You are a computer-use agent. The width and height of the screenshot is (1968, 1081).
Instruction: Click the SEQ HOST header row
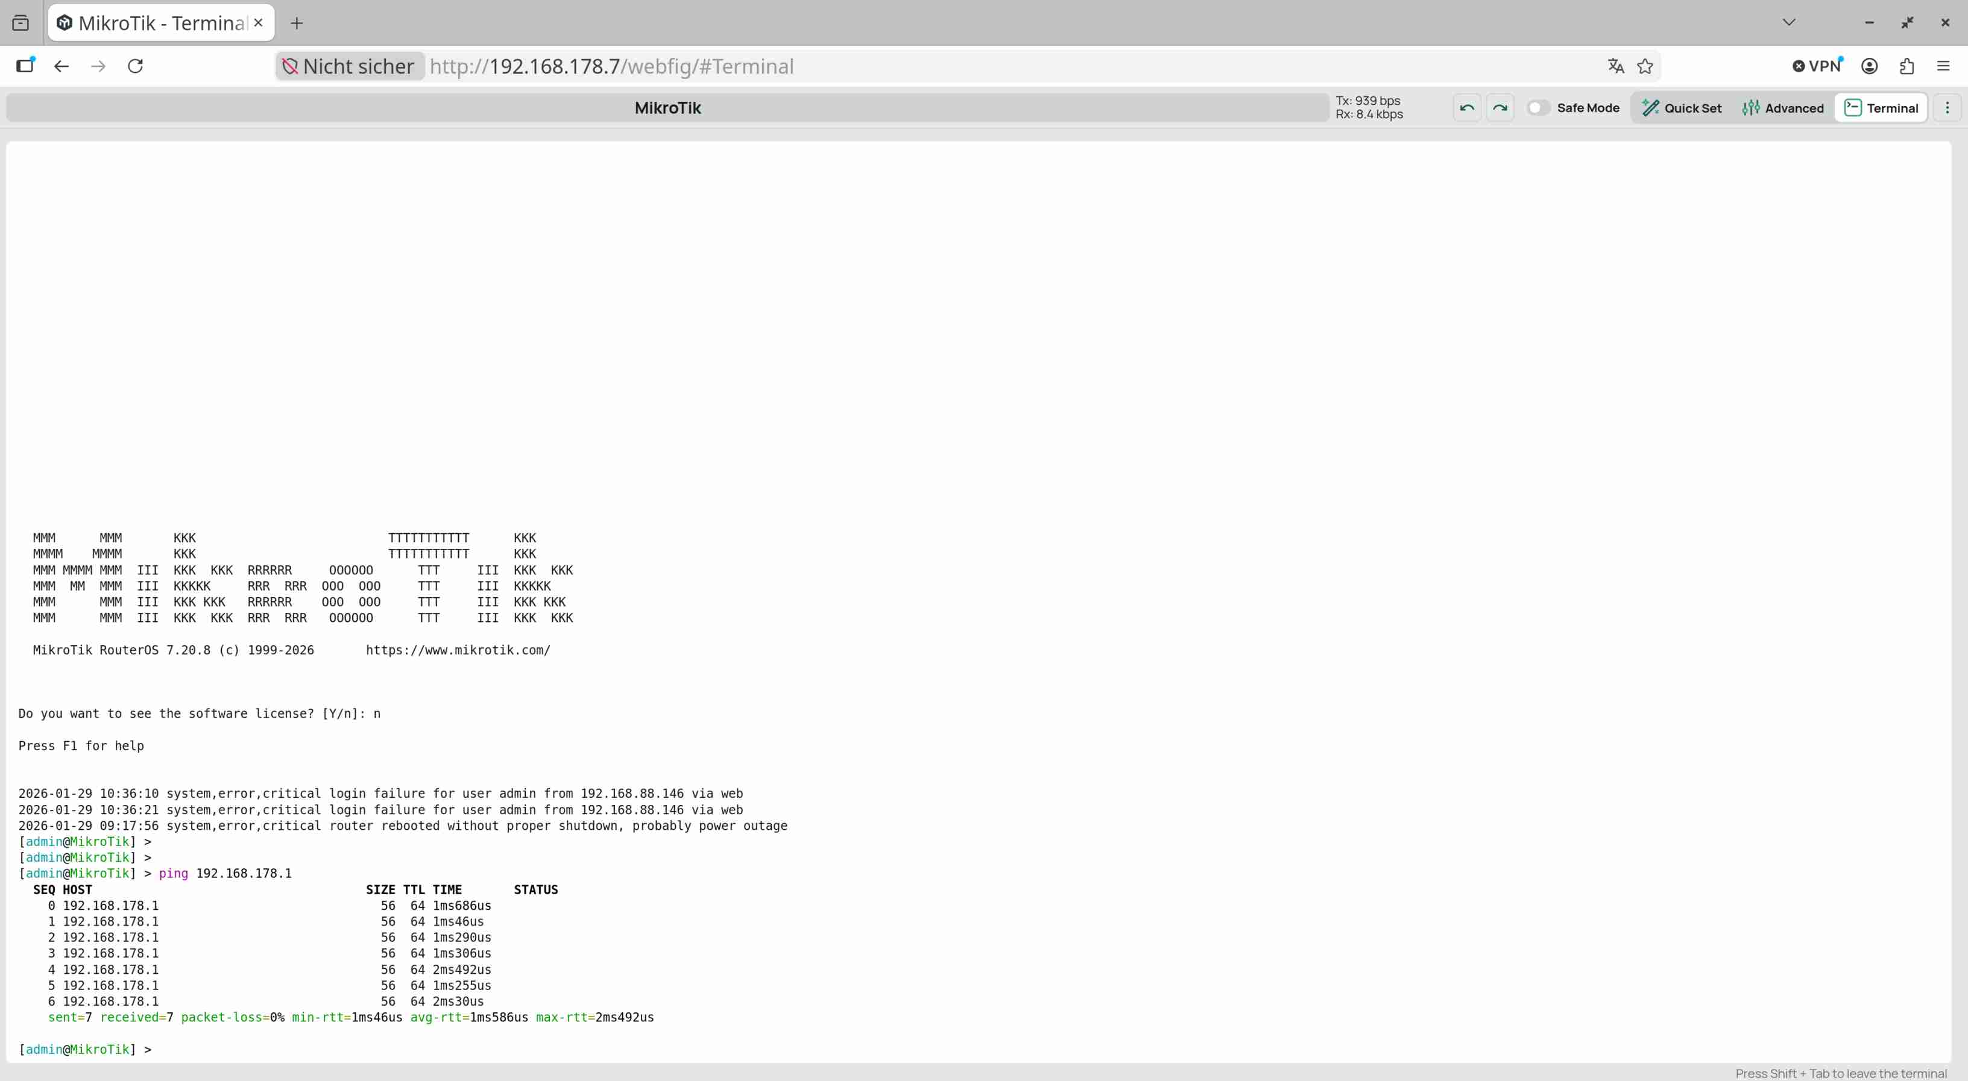295,890
